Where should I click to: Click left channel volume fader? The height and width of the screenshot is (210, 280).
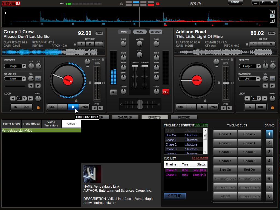135,66
